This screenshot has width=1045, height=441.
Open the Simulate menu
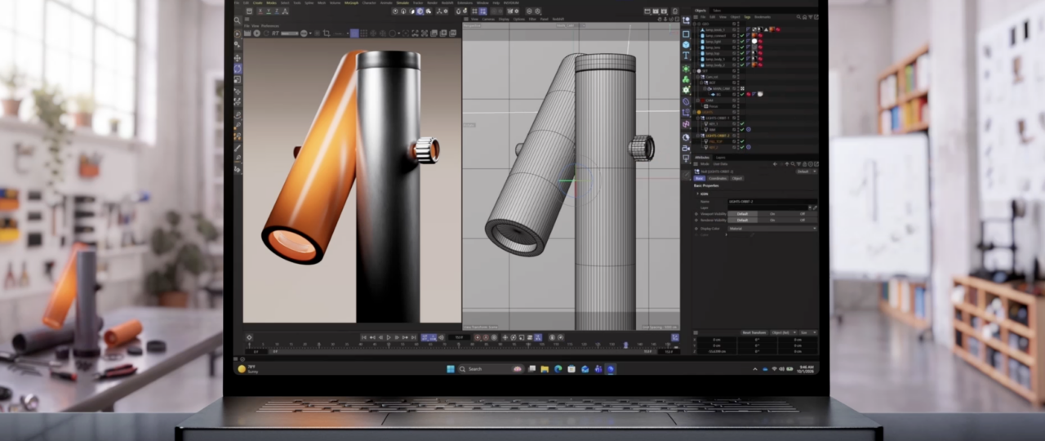[402, 3]
